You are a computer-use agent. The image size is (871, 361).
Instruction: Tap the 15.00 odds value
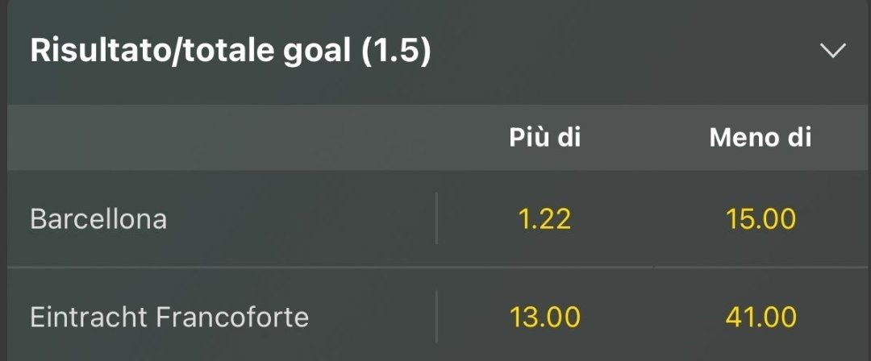[x=760, y=218]
